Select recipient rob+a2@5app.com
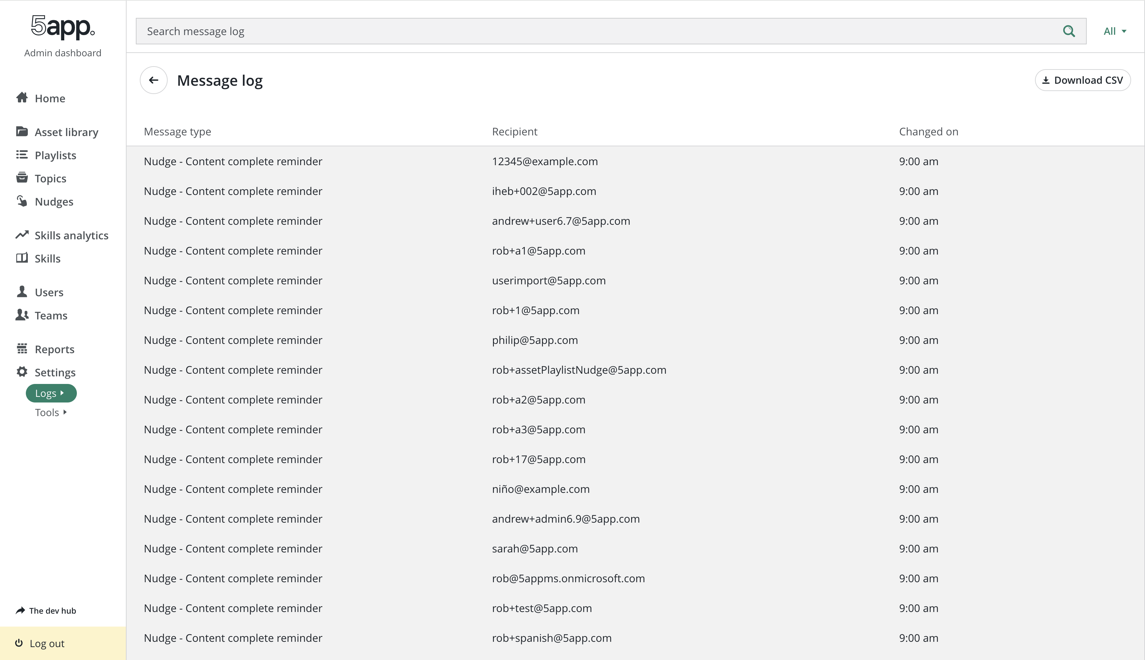This screenshot has height=660, width=1145. point(538,400)
